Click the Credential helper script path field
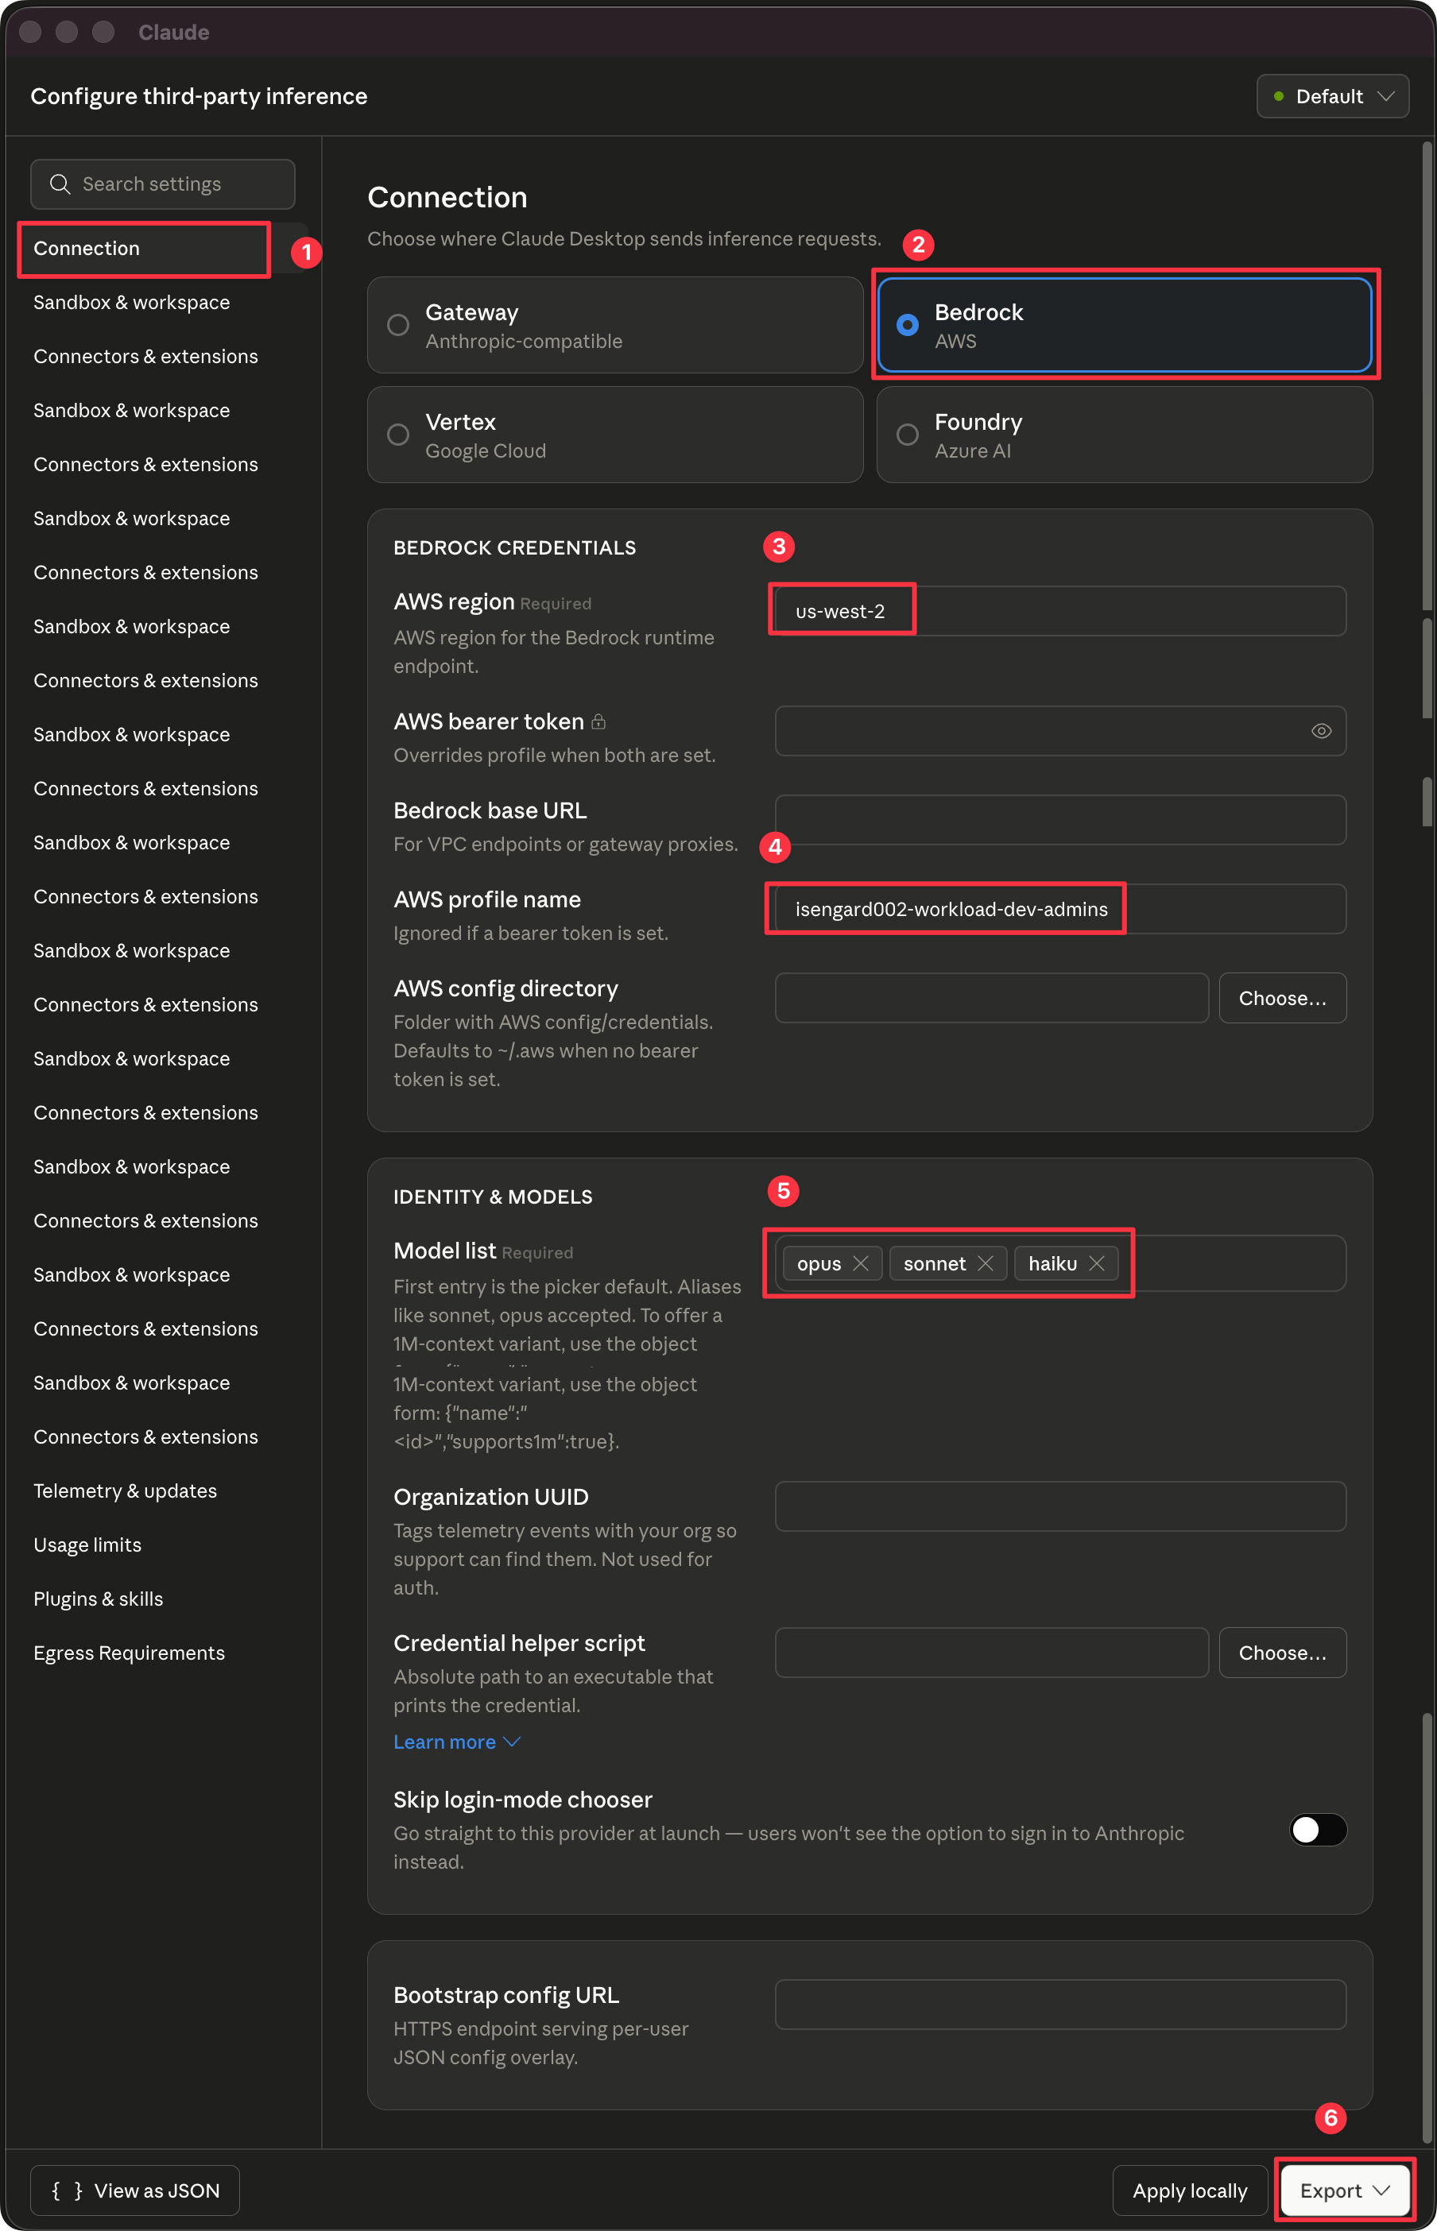This screenshot has height=2231, width=1437. pyautogui.click(x=991, y=1653)
